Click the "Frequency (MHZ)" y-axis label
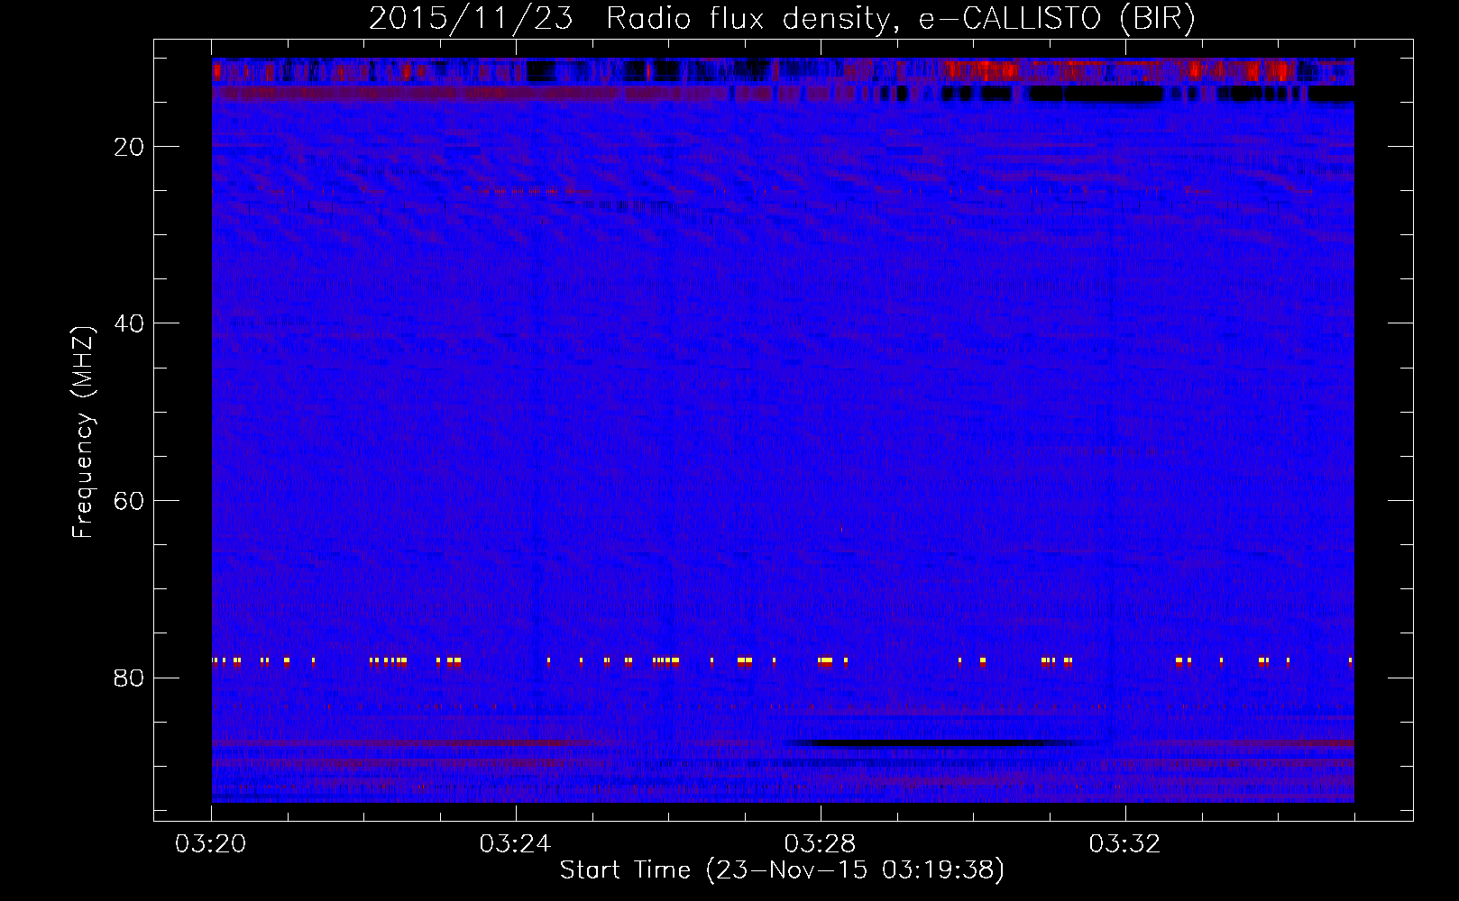The width and height of the screenshot is (1459, 901). [83, 432]
